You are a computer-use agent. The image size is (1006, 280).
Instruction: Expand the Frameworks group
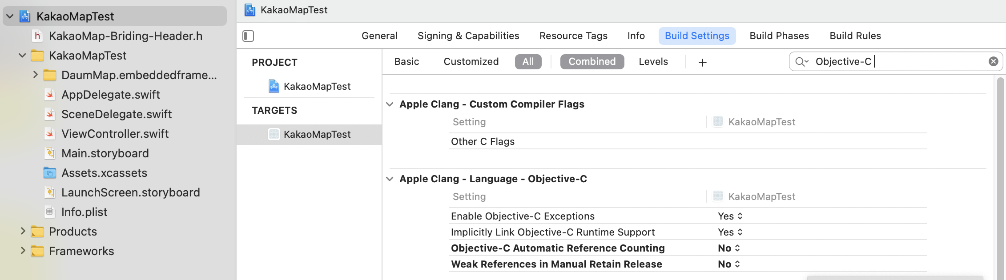pos(23,251)
